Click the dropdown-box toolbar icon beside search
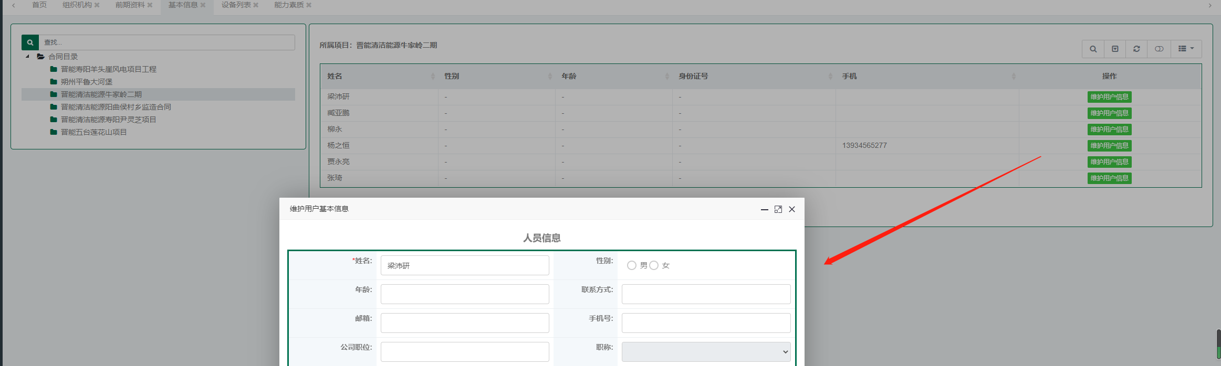The image size is (1221, 366). 1115,49
